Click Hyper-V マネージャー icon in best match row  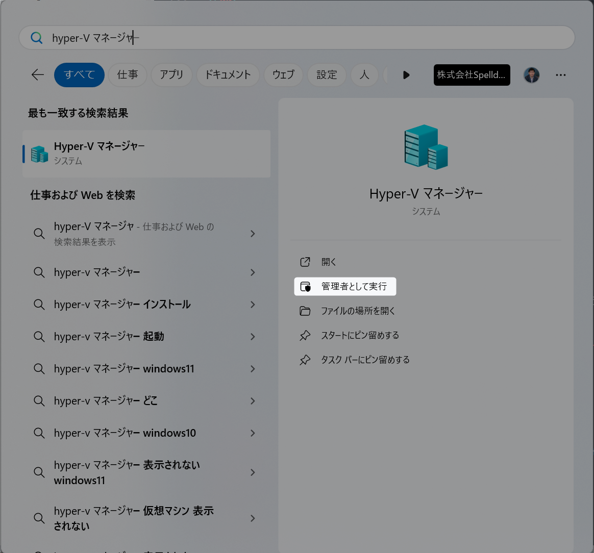coord(39,154)
